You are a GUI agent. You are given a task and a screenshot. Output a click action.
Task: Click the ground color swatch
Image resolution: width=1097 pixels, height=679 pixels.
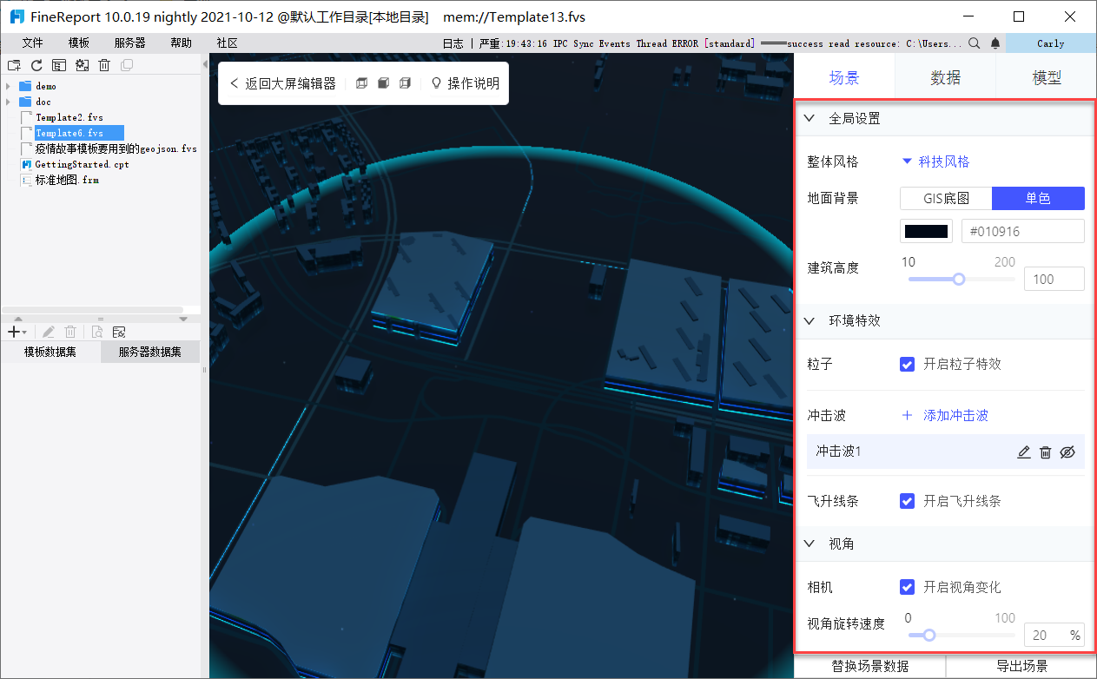coord(926,231)
